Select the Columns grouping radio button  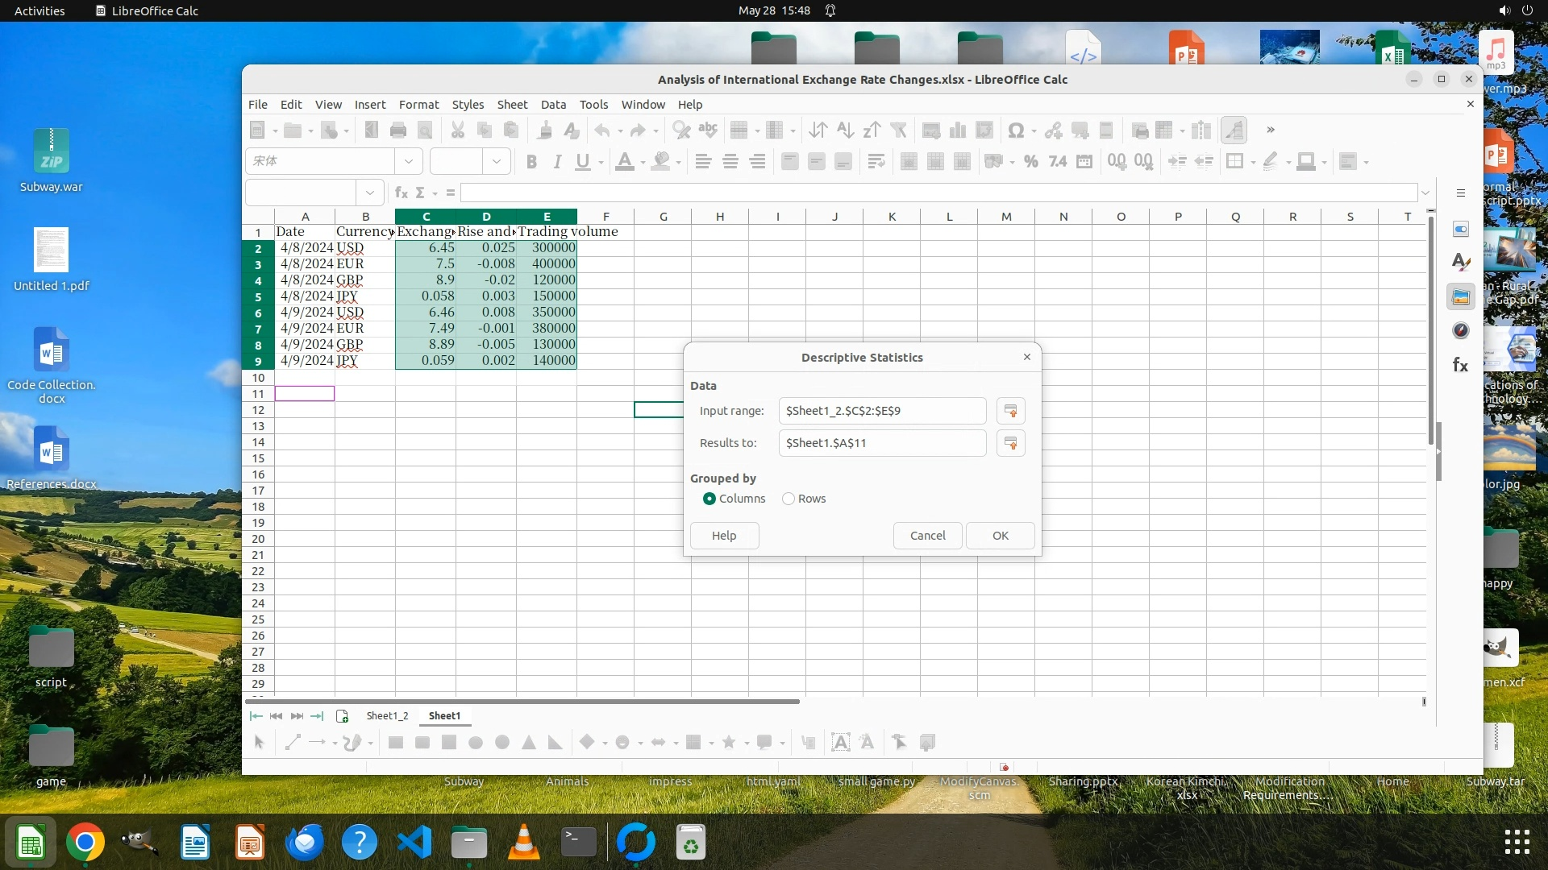pos(709,499)
